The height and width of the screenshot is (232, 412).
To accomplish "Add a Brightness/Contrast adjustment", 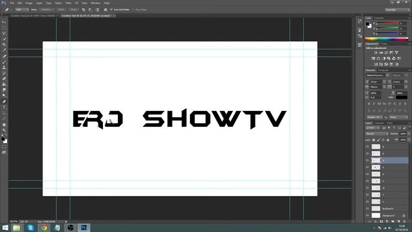I will pos(376,53).
